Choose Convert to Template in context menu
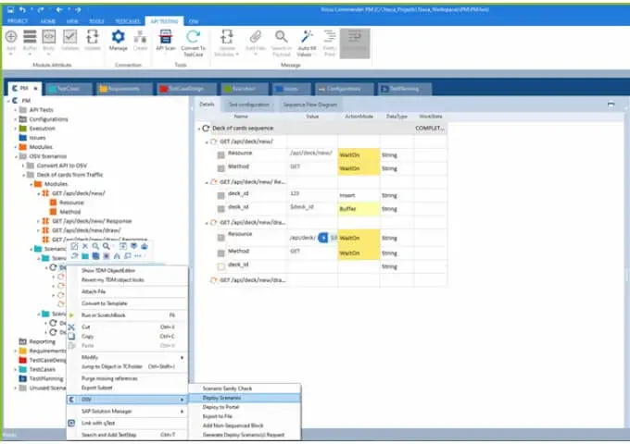 tap(103, 302)
